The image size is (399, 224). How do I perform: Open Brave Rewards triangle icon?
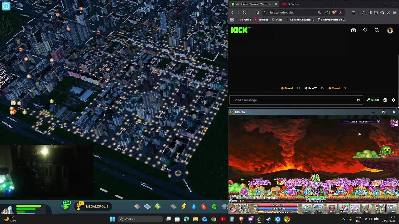340,12
